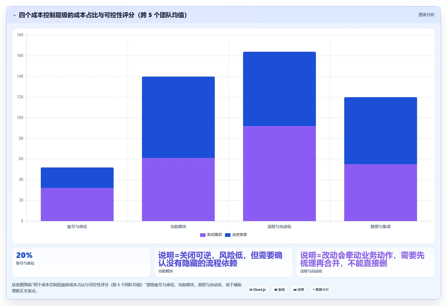The height and width of the screenshot is (306, 447).
Task: Click the small icon before the chart title
Action: pyautogui.click(x=14, y=15)
